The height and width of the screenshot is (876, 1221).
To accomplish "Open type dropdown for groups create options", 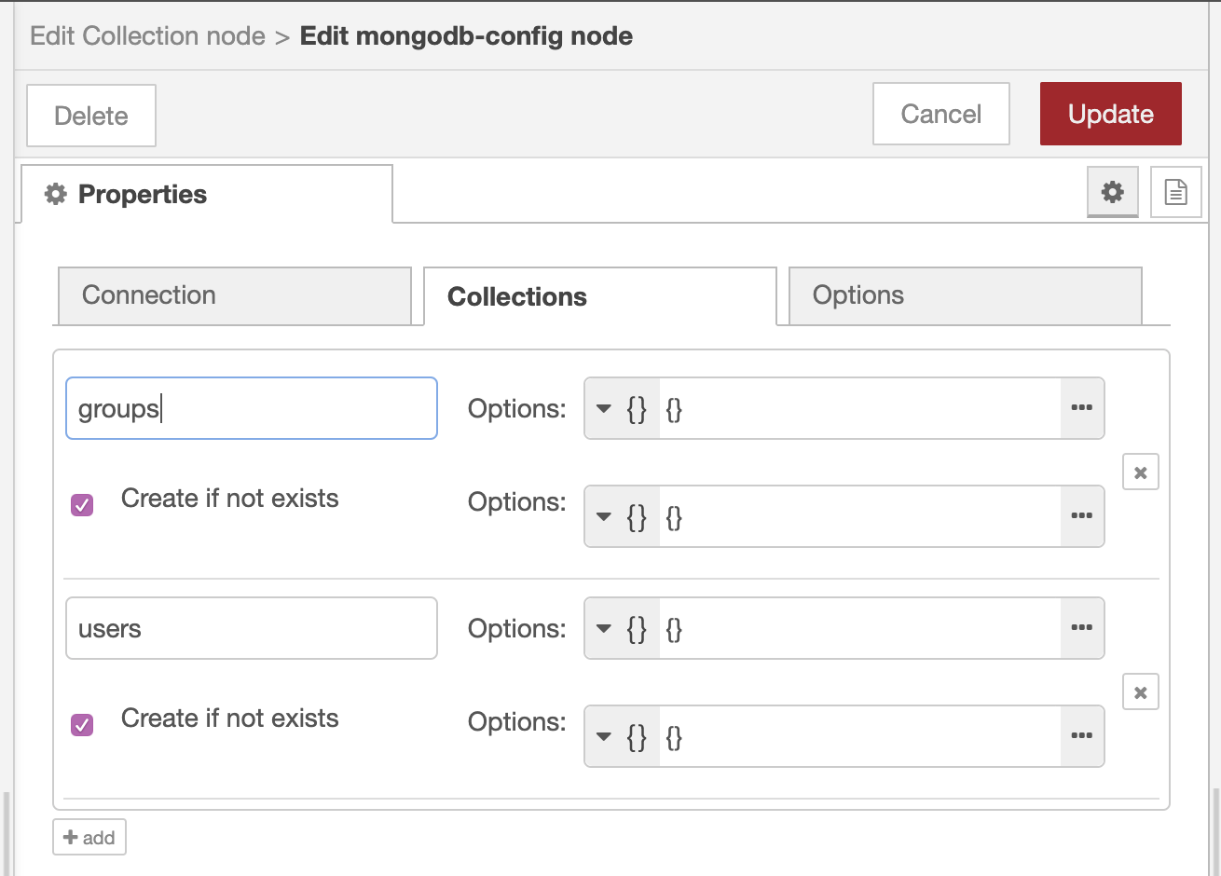I will pyautogui.click(x=622, y=516).
